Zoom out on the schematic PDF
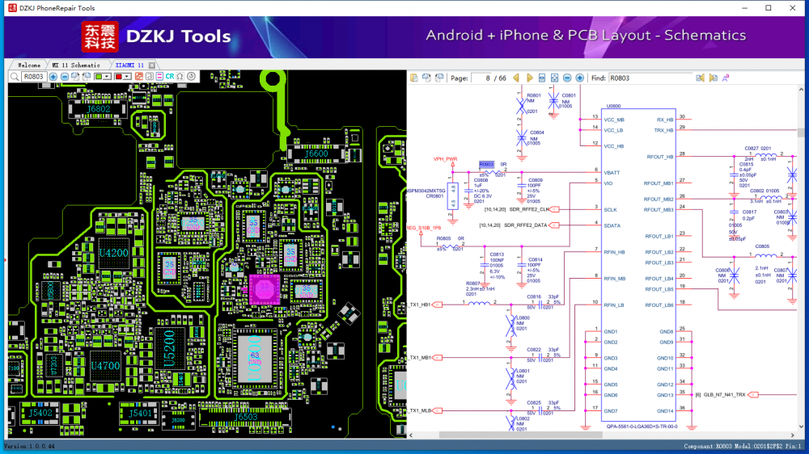 [x=567, y=78]
